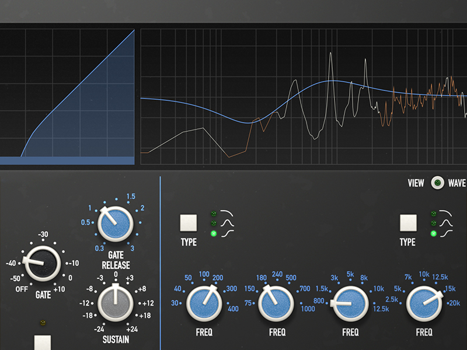Screen dimensions: 467x350
Task: Click the GATE RELEASE knob
Action: 115,225
